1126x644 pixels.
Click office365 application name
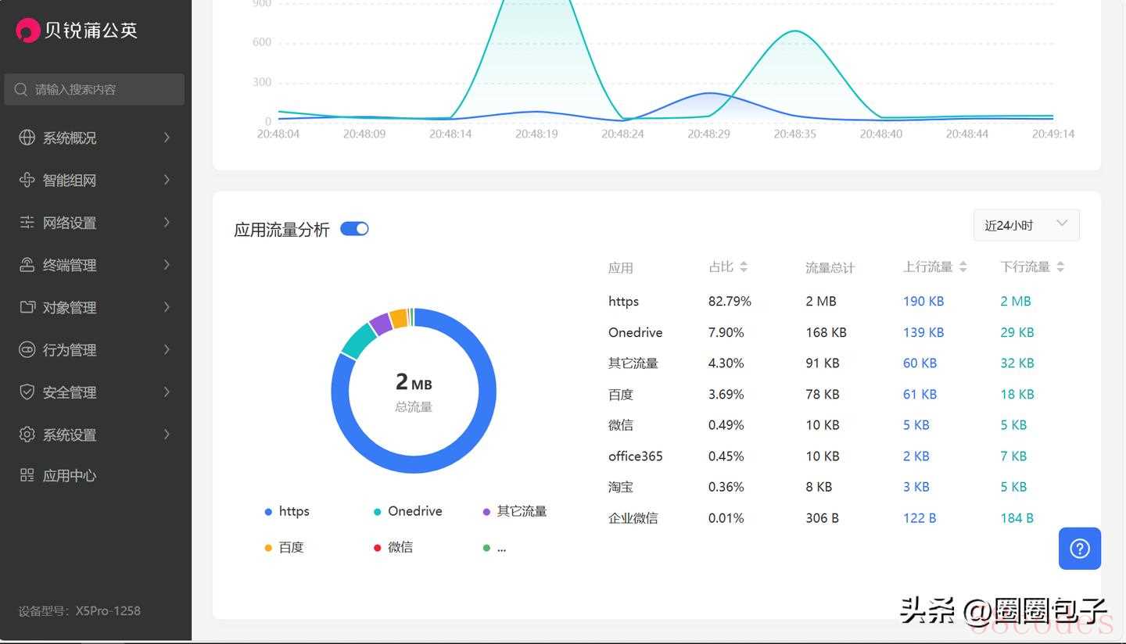635,456
